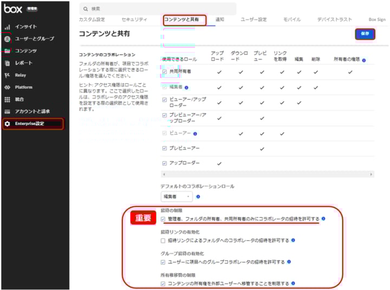390x290 pixels.
Task: Click the 統合 grid icon
Action: (x=8, y=100)
